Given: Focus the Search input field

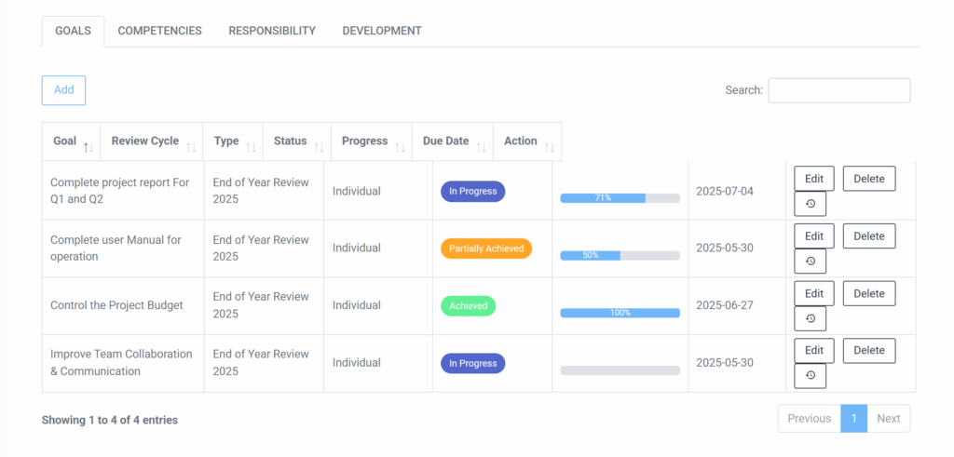Looking at the screenshot, I should click(838, 90).
